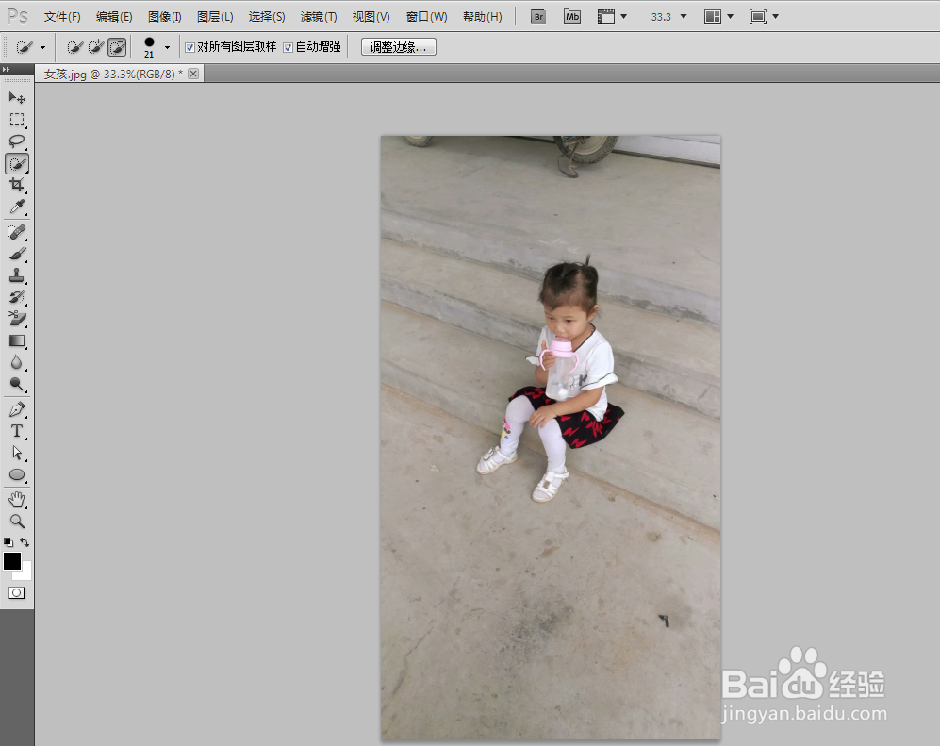This screenshot has width=940, height=746.
Task: Toggle Quick Mask mode
Action: (x=16, y=592)
